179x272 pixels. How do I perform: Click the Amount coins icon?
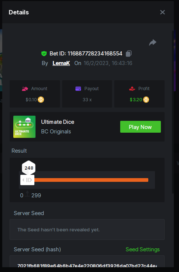(25, 89)
